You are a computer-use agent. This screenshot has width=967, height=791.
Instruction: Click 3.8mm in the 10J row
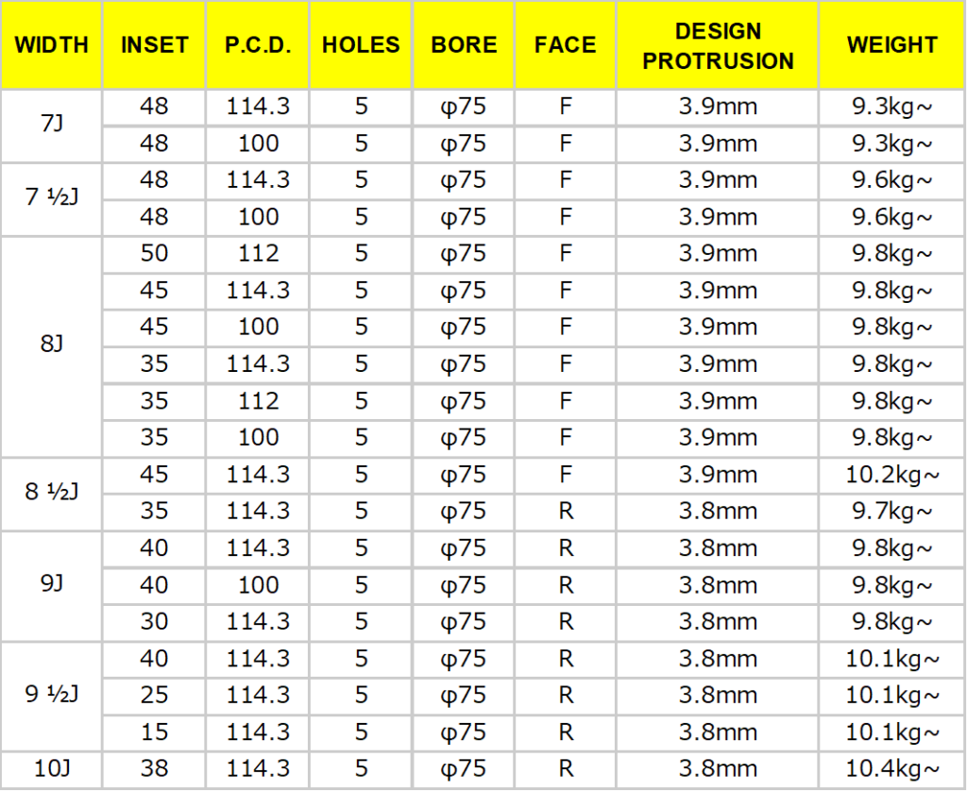718,769
